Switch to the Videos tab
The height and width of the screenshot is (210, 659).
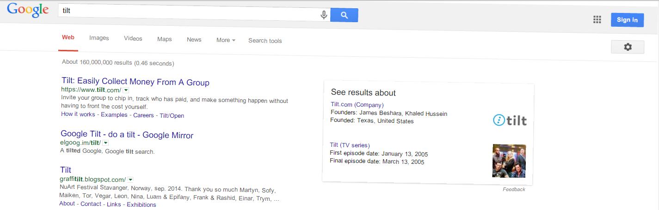(x=133, y=39)
